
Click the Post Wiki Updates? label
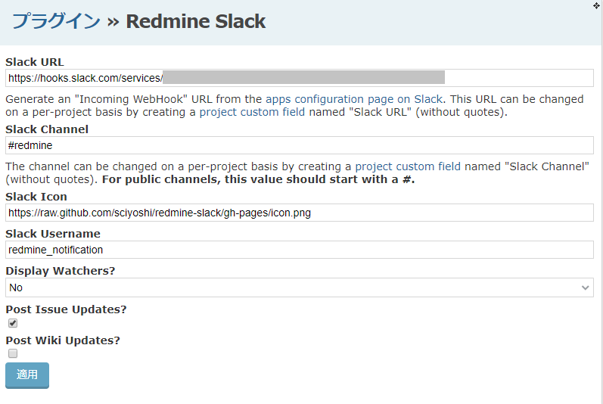63,340
